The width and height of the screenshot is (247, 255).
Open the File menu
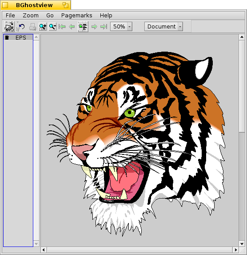click(x=10, y=16)
